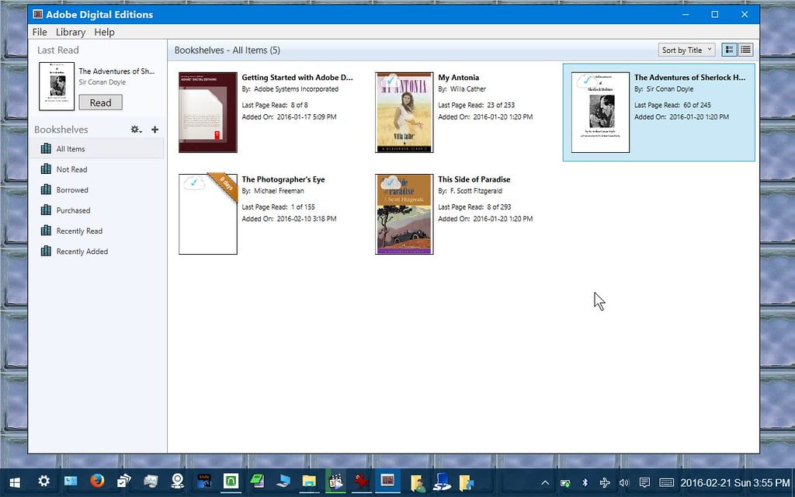Click author name Willa Cather

click(468, 89)
